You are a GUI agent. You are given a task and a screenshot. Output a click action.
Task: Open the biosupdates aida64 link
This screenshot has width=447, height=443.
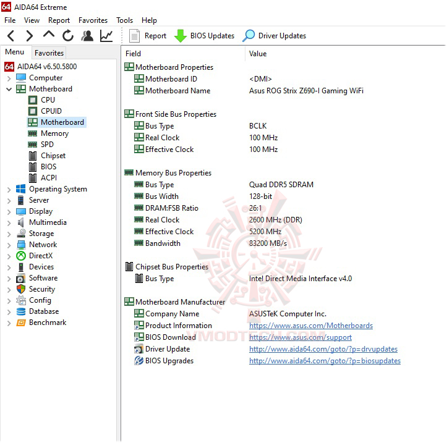(x=325, y=361)
